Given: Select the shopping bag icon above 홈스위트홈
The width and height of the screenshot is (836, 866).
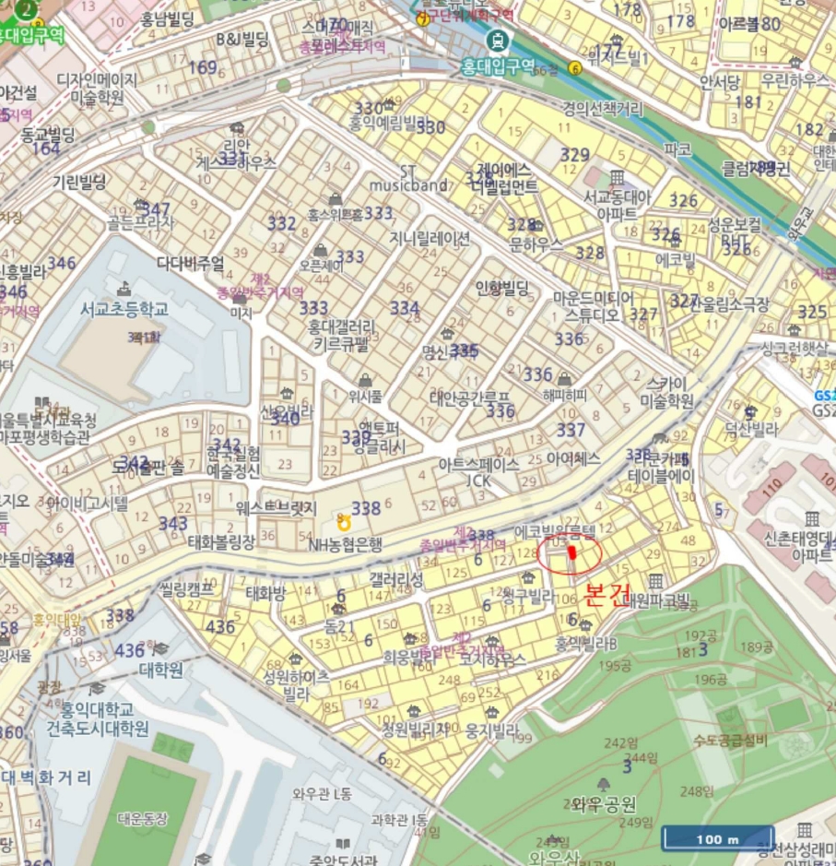Looking at the screenshot, I should coord(335,199).
